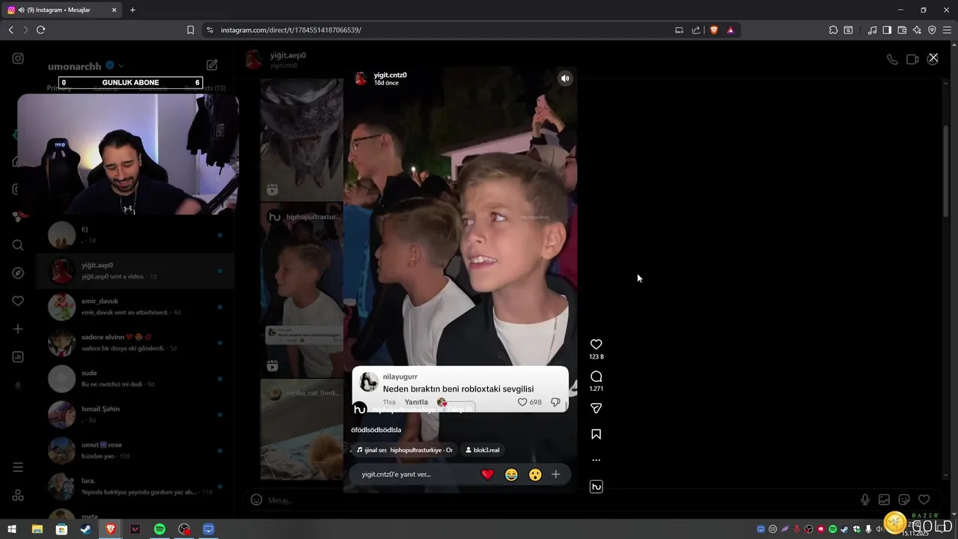The image size is (958, 539).
Task: Start a voice call with phone icon
Action: [x=892, y=59]
